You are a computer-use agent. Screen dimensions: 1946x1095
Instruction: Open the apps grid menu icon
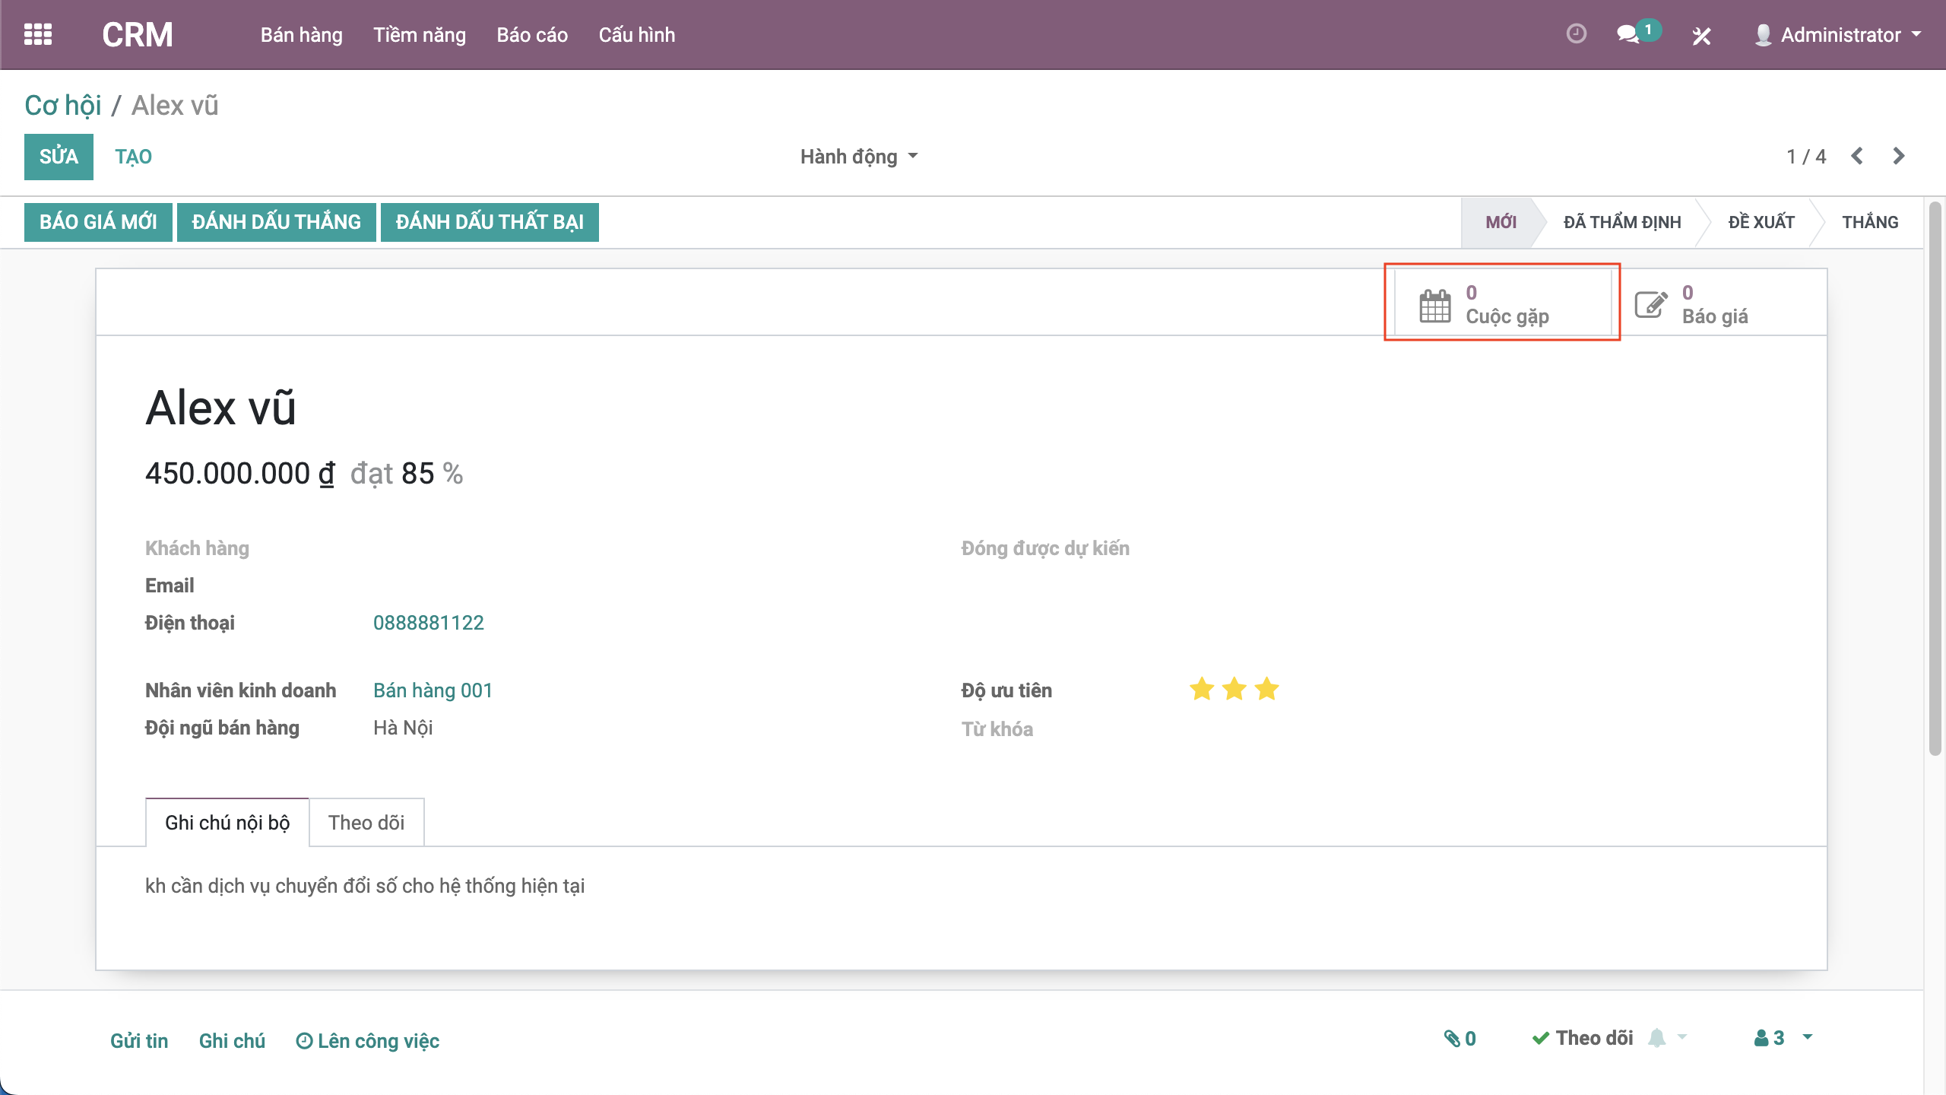coord(38,35)
